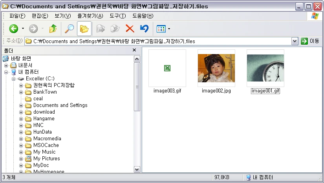
Task: Select the ceal folder
Action: point(38,99)
